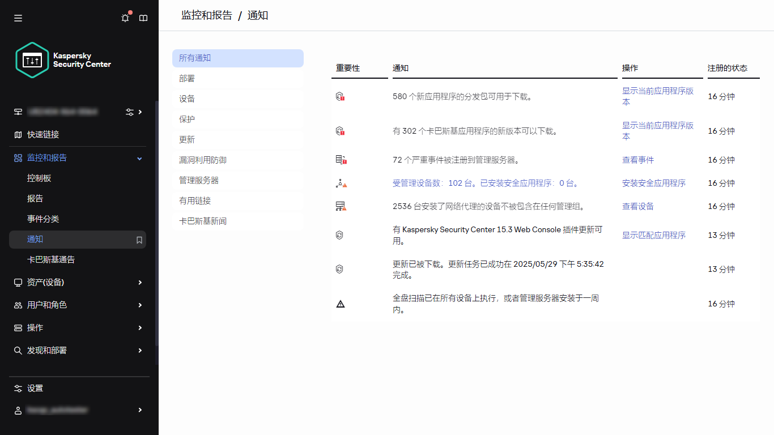774x435 pixels.
Task: Expand the 资产(设备) sidebar section
Action: [139, 282]
